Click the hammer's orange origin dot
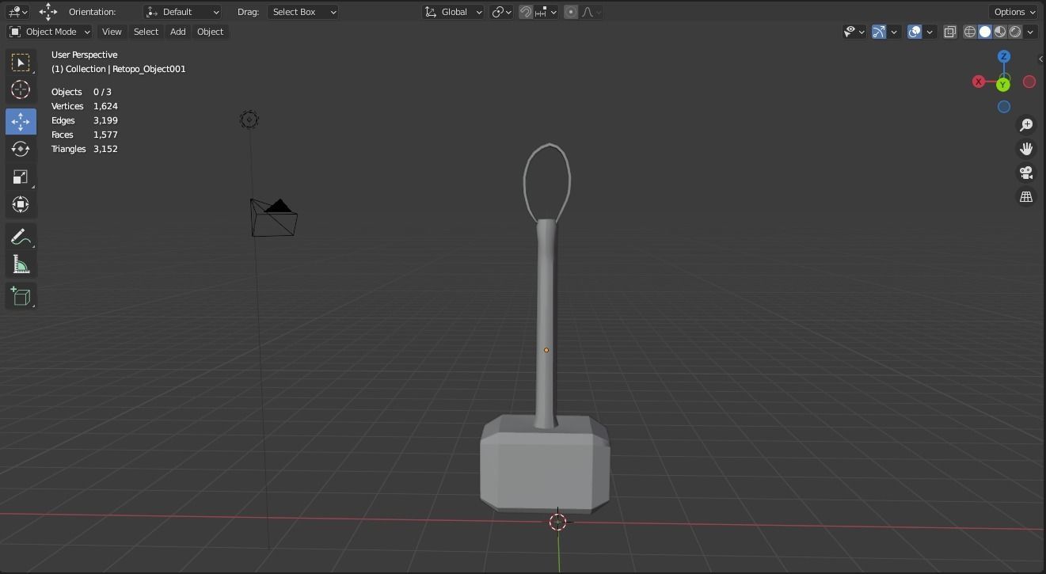This screenshot has width=1046, height=574. 546,350
